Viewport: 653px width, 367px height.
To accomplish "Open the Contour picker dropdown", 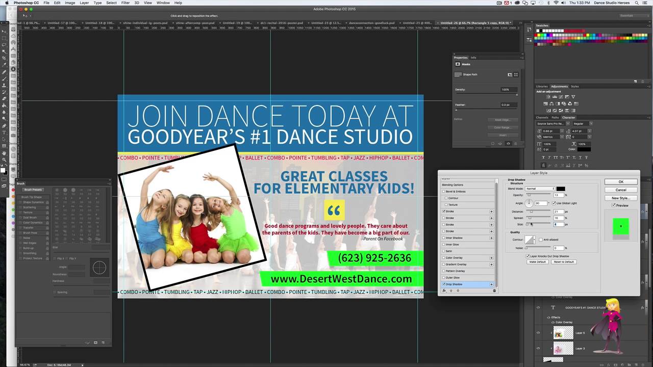I will (x=534, y=240).
